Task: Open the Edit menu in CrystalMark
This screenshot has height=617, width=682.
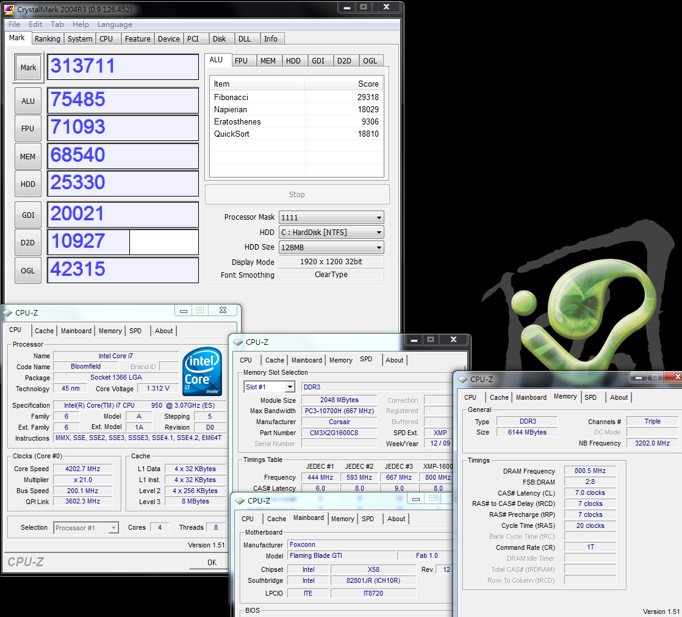Action: (35, 24)
